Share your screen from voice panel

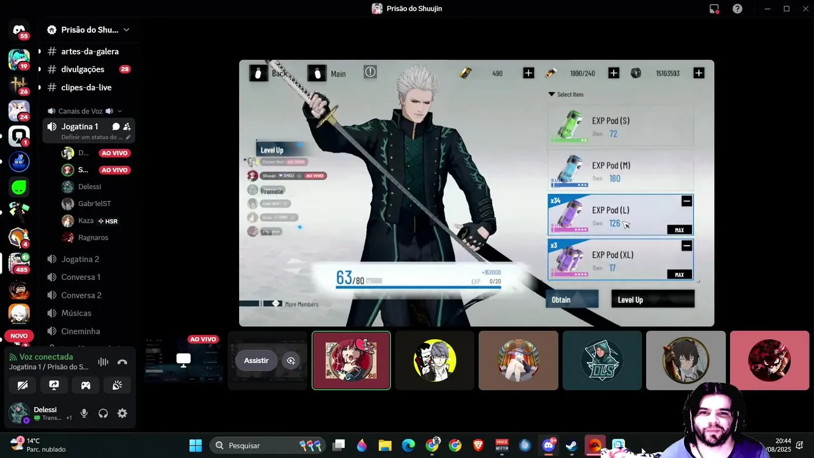pyautogui.click(x=54, y=385)
